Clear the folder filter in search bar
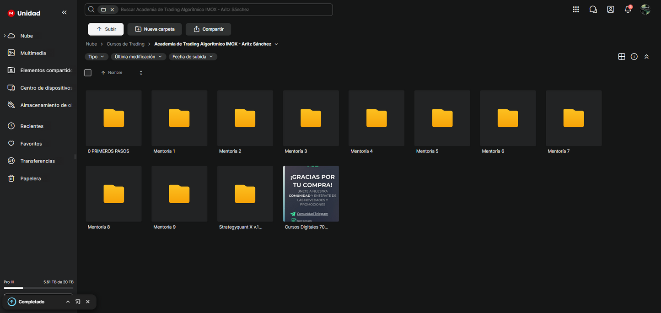Screen dimensions: 661x313 [112, 10]
